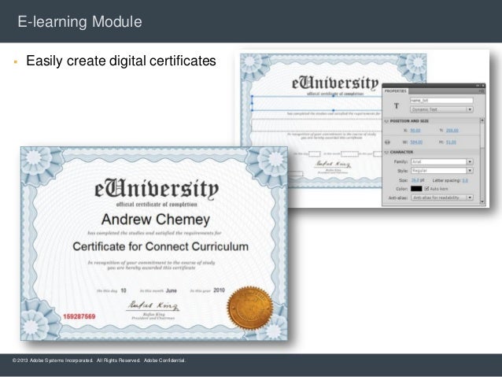502x377 pixels.
Task: Click the instance name input field
Action: [441, 101]
